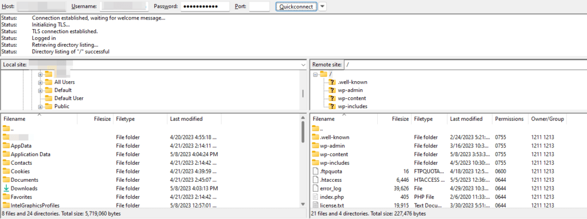Click the Downloads green arrow icon
Viewport: 587px width, 219px height.
6,188
